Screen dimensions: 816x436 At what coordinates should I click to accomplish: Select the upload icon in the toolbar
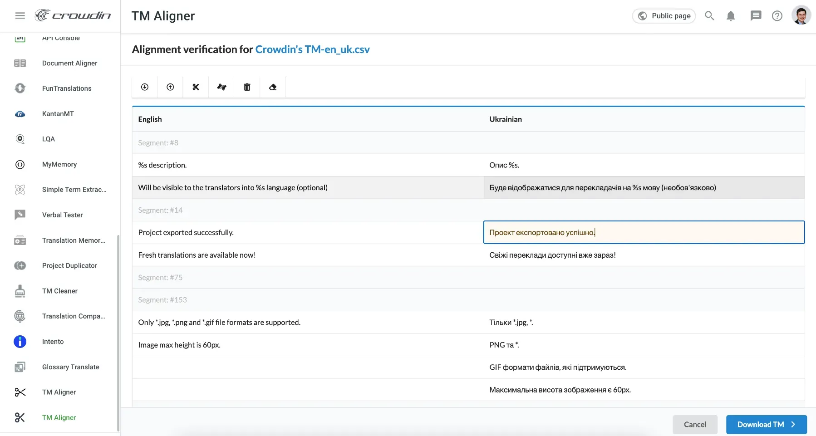(x=170, y=87)
